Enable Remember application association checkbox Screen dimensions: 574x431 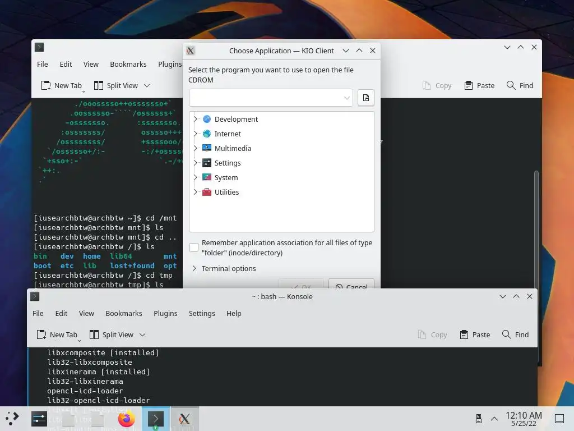coord(194,247)
